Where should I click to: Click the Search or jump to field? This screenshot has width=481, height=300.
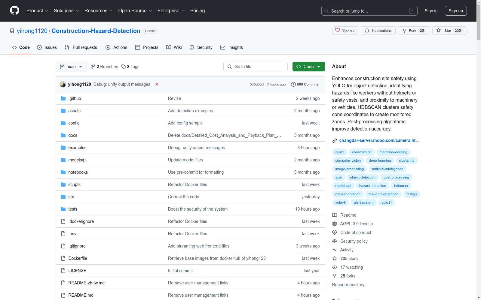click(369, 11)
